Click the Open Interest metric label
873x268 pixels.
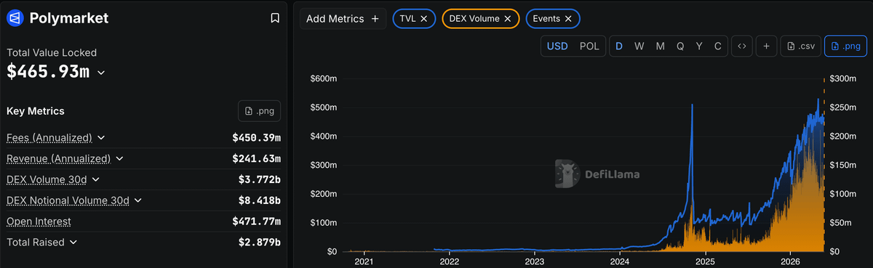coord(39,222)
